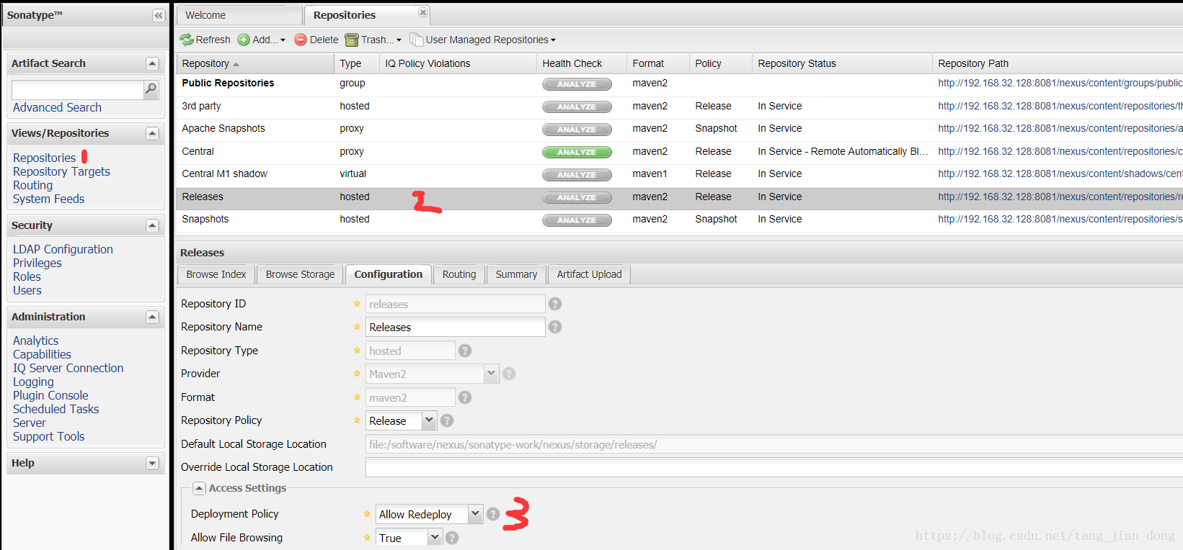Click help icon next to Format field
1183x550 pixels.
(465, 397)
